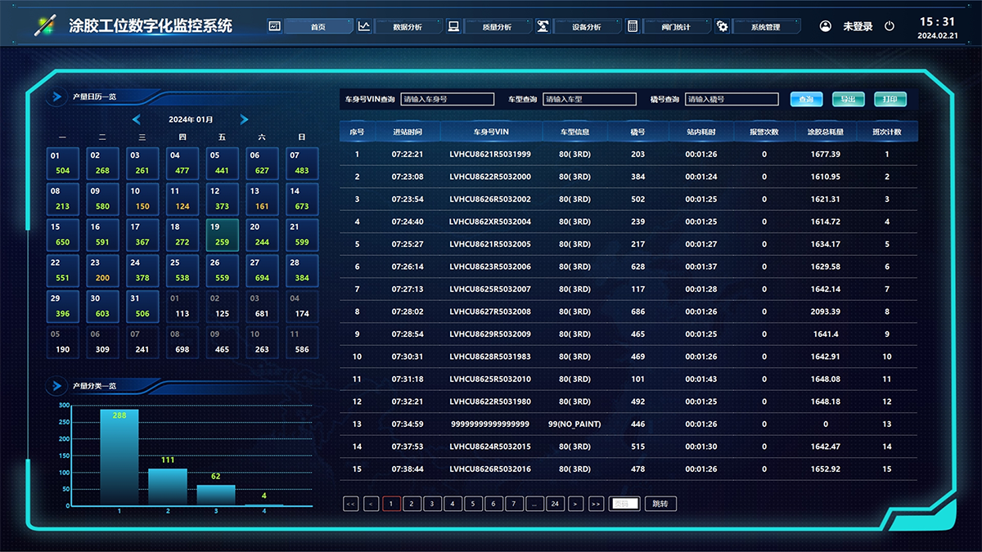Select page 24 in pagination
Viewport: 982px width, 552px height.
(555, 504)
